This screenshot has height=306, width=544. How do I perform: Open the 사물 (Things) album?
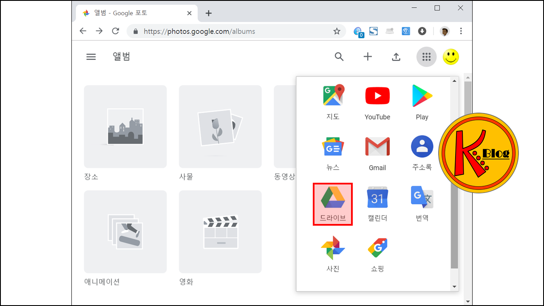(220, 127)
